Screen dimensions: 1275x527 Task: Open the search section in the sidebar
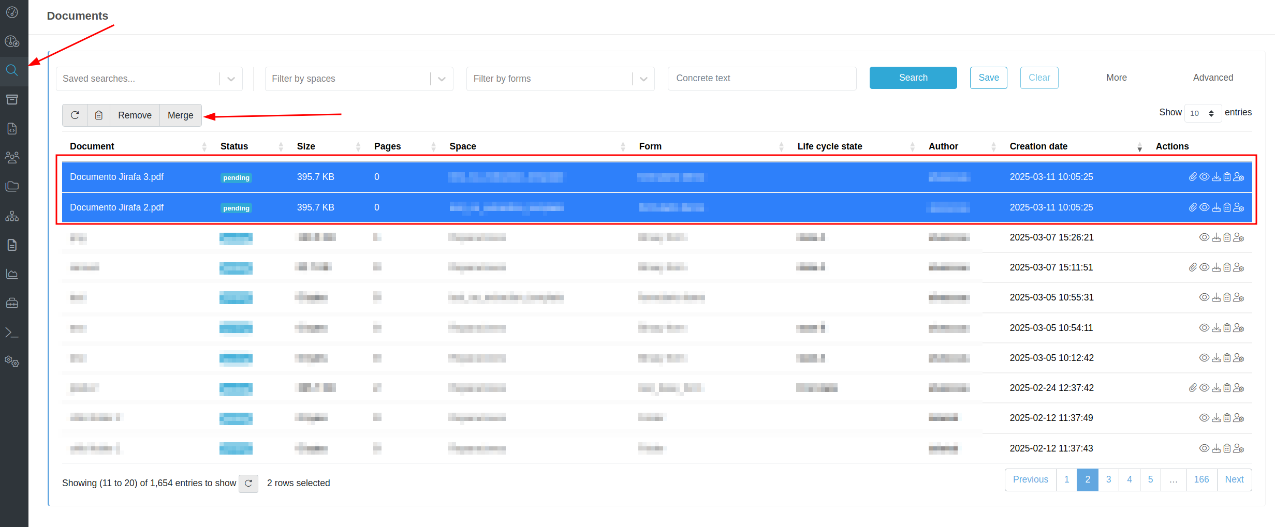click(12, 70)
